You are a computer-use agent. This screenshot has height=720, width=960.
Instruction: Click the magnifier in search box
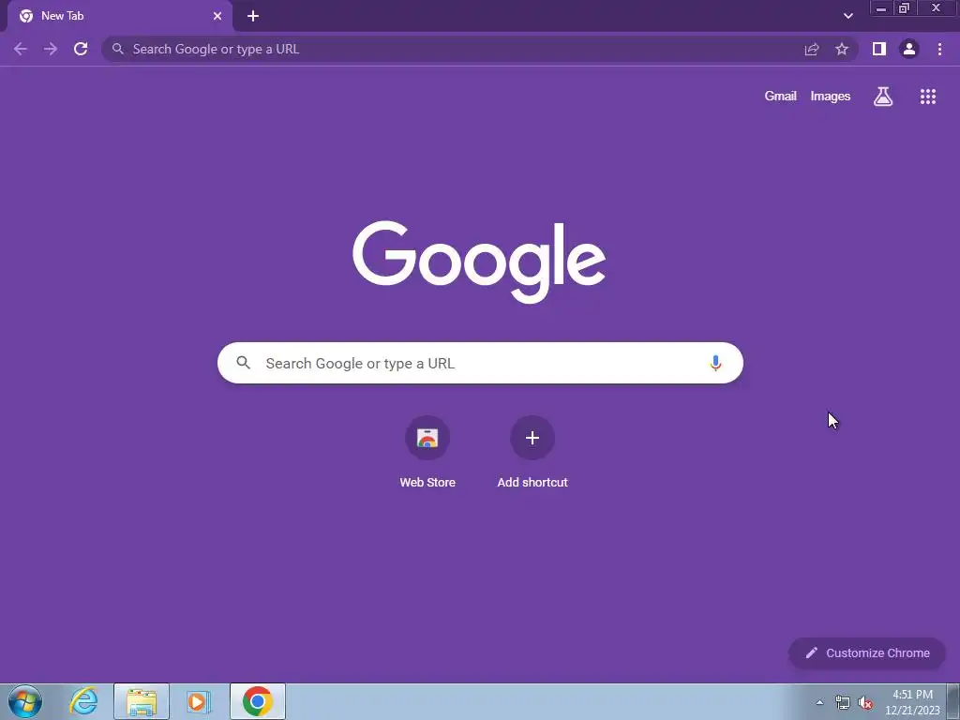coord(244,363)
